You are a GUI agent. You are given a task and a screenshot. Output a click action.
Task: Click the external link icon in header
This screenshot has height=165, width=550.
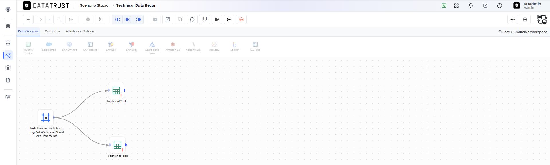(485, 6)
